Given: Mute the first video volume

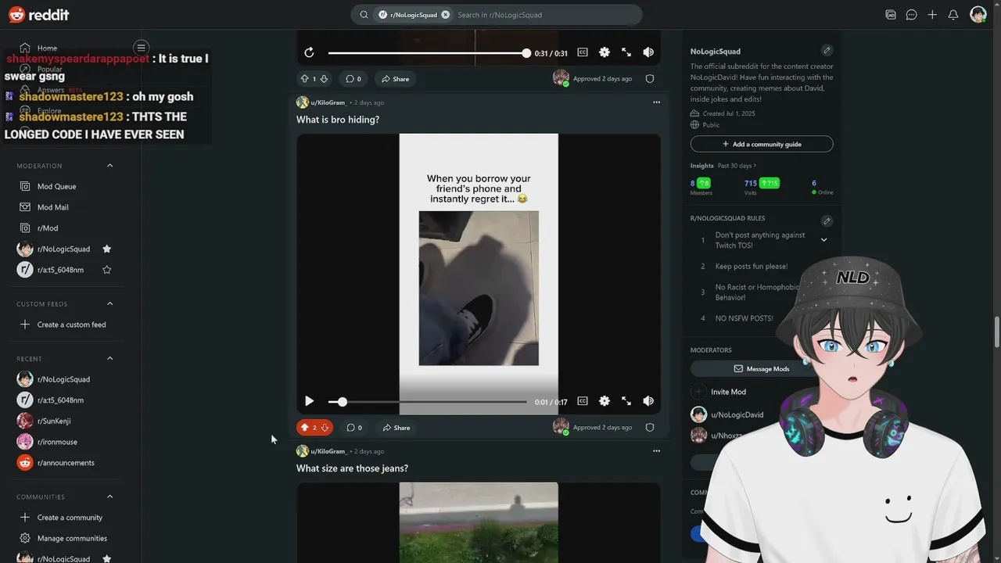Looking at the screenshot, I should pos(648,52).
